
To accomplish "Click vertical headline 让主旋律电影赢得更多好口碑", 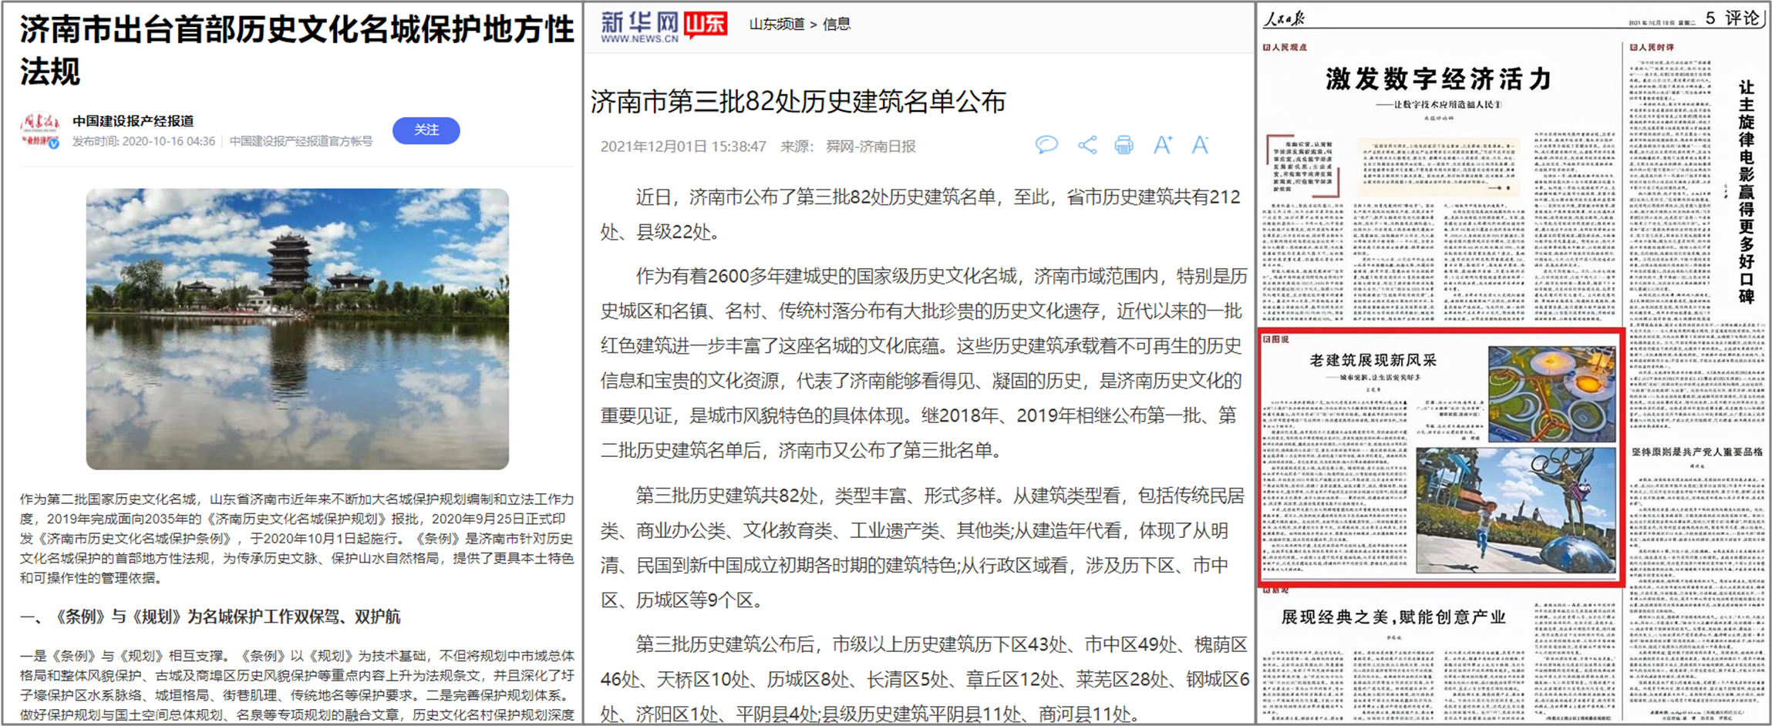I will [x=1747, y=191].
